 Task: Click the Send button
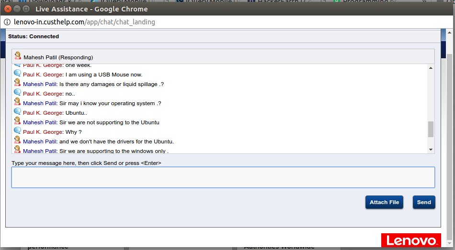(424, 202)
